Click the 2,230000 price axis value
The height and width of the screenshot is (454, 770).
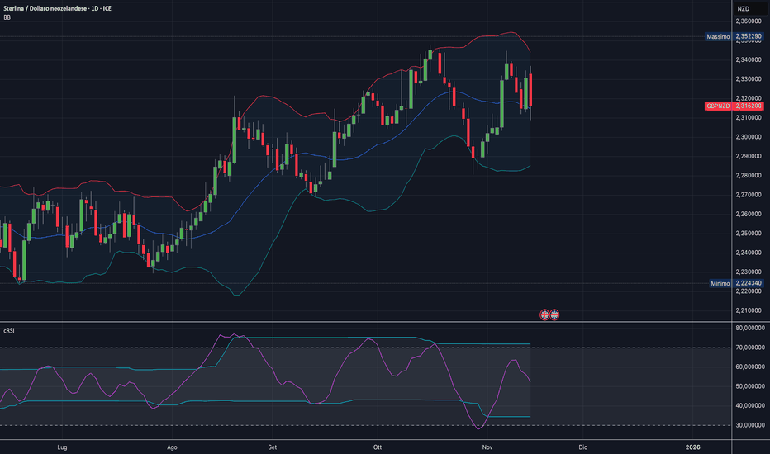pos(749,272)
